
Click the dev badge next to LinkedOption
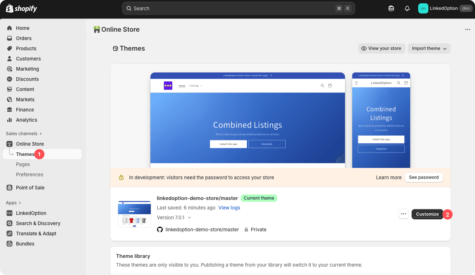tap(466, 8)
